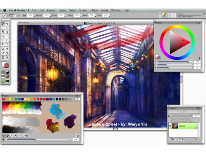206x154 pixels.
Task: Open the Window menu
Action: pyautogui.click(x=116, y=10)
